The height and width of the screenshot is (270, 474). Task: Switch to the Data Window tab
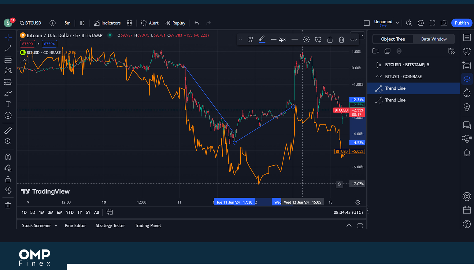tap(434, 39)
